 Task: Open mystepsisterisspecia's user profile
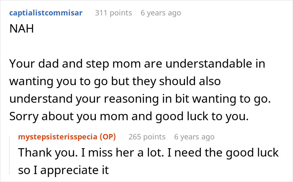coord(57,137)
